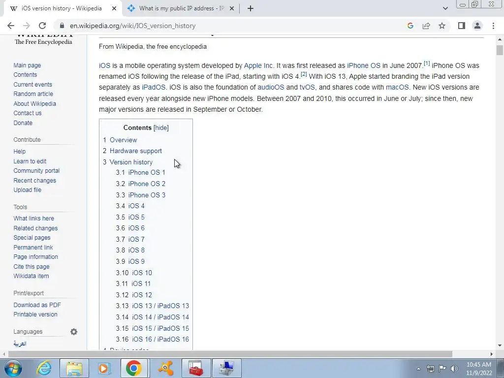Jump to iOS 13 / iPadOS 13 subsection

pos(160,306)
